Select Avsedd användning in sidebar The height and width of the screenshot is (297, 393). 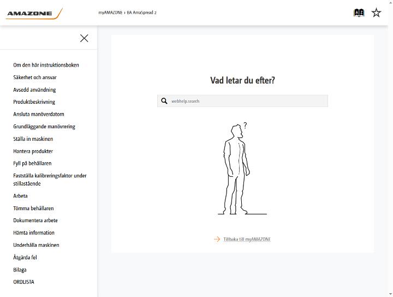[34, 90]
